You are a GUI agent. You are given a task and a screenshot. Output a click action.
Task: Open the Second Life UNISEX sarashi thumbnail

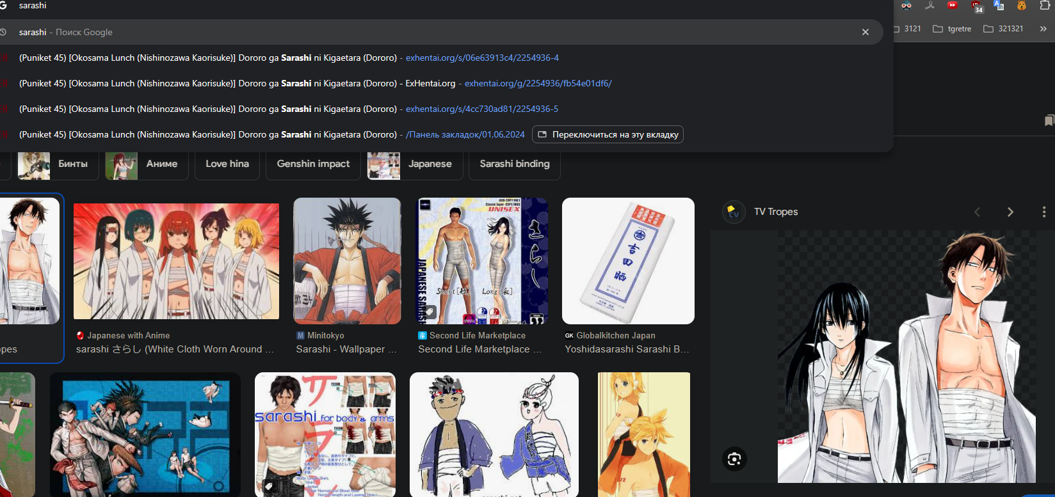tap(483, 261)
